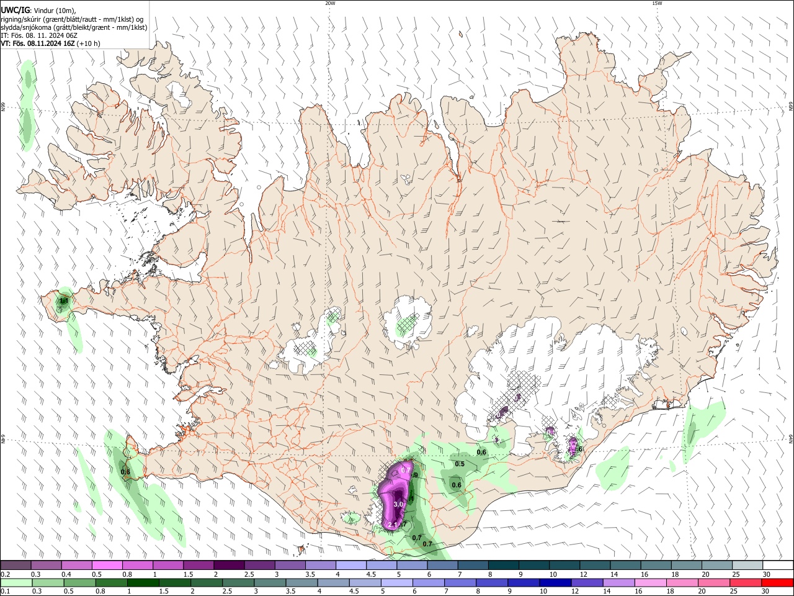Pick the dark teal 8 swatch in upper legend
794x596 pixels.
[x=504, y=565]
